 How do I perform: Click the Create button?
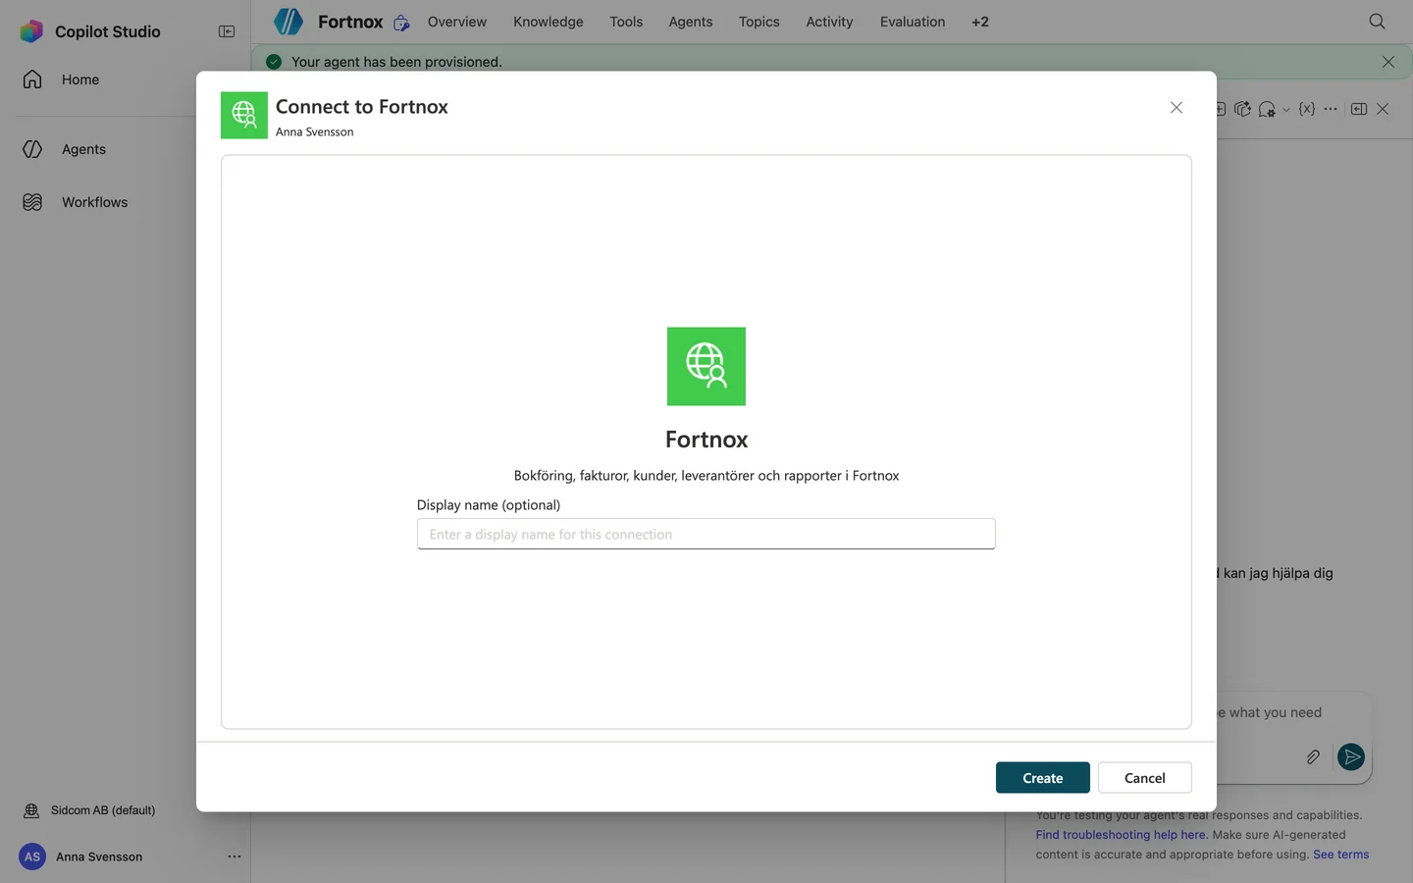coord(1043,778)
